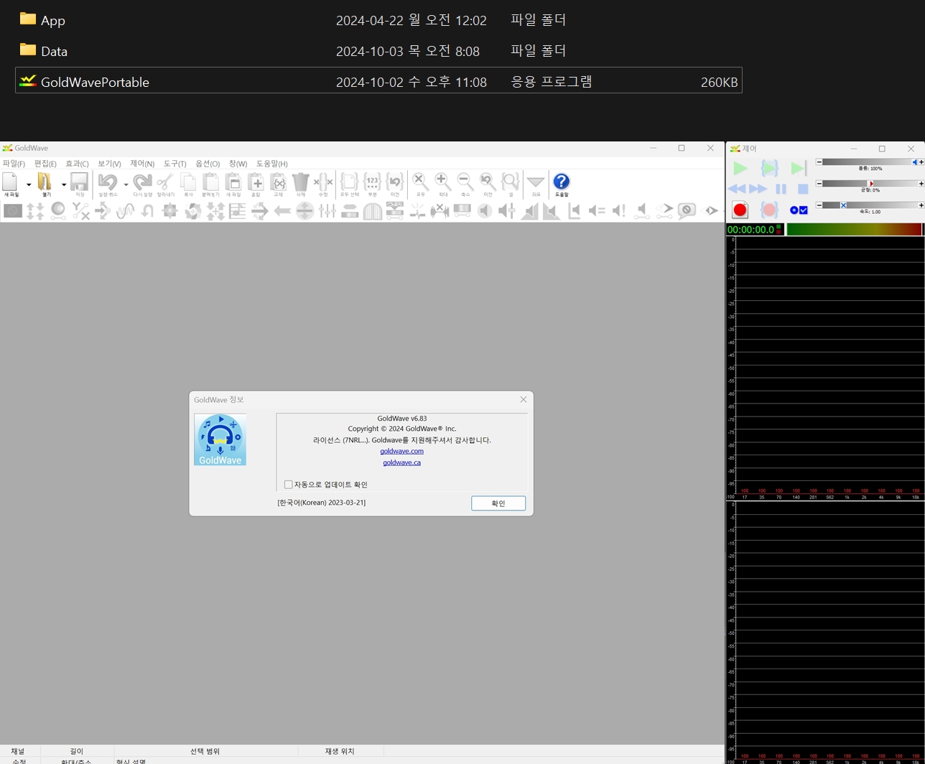This screenshot has width=925, height=764.
Task: Click the censor speech-bubble effect icon
Action: click(687, 211)
